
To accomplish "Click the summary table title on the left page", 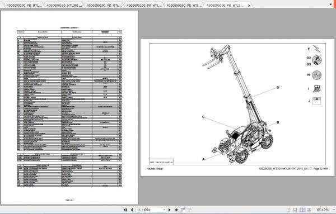I will pyautogui.click(x=69, y=28).
